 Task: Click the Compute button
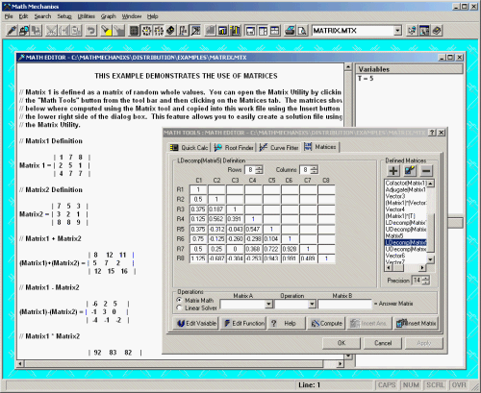326,323
